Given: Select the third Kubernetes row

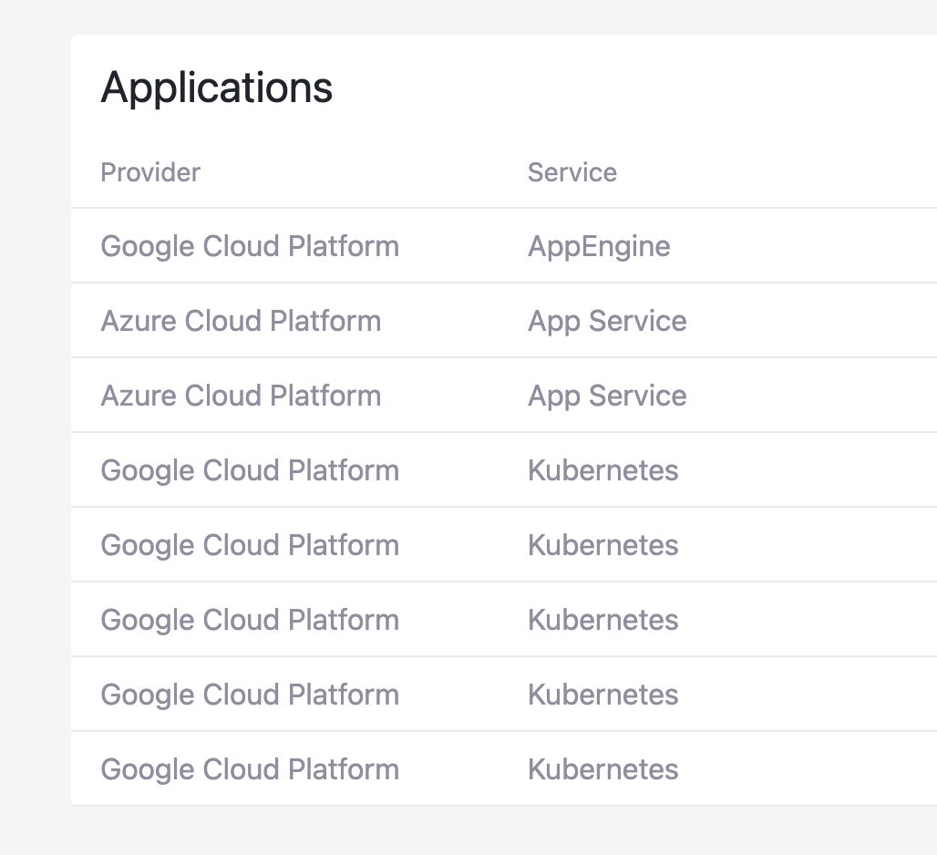Looking at the screenshot, I should 365,619.
